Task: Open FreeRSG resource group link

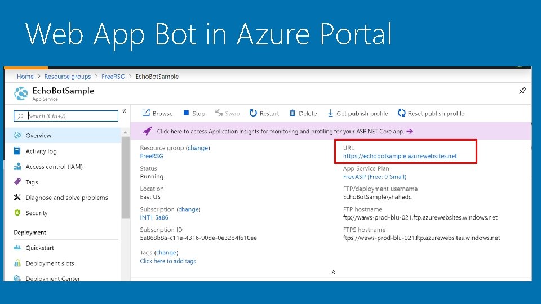Action: 152,156
